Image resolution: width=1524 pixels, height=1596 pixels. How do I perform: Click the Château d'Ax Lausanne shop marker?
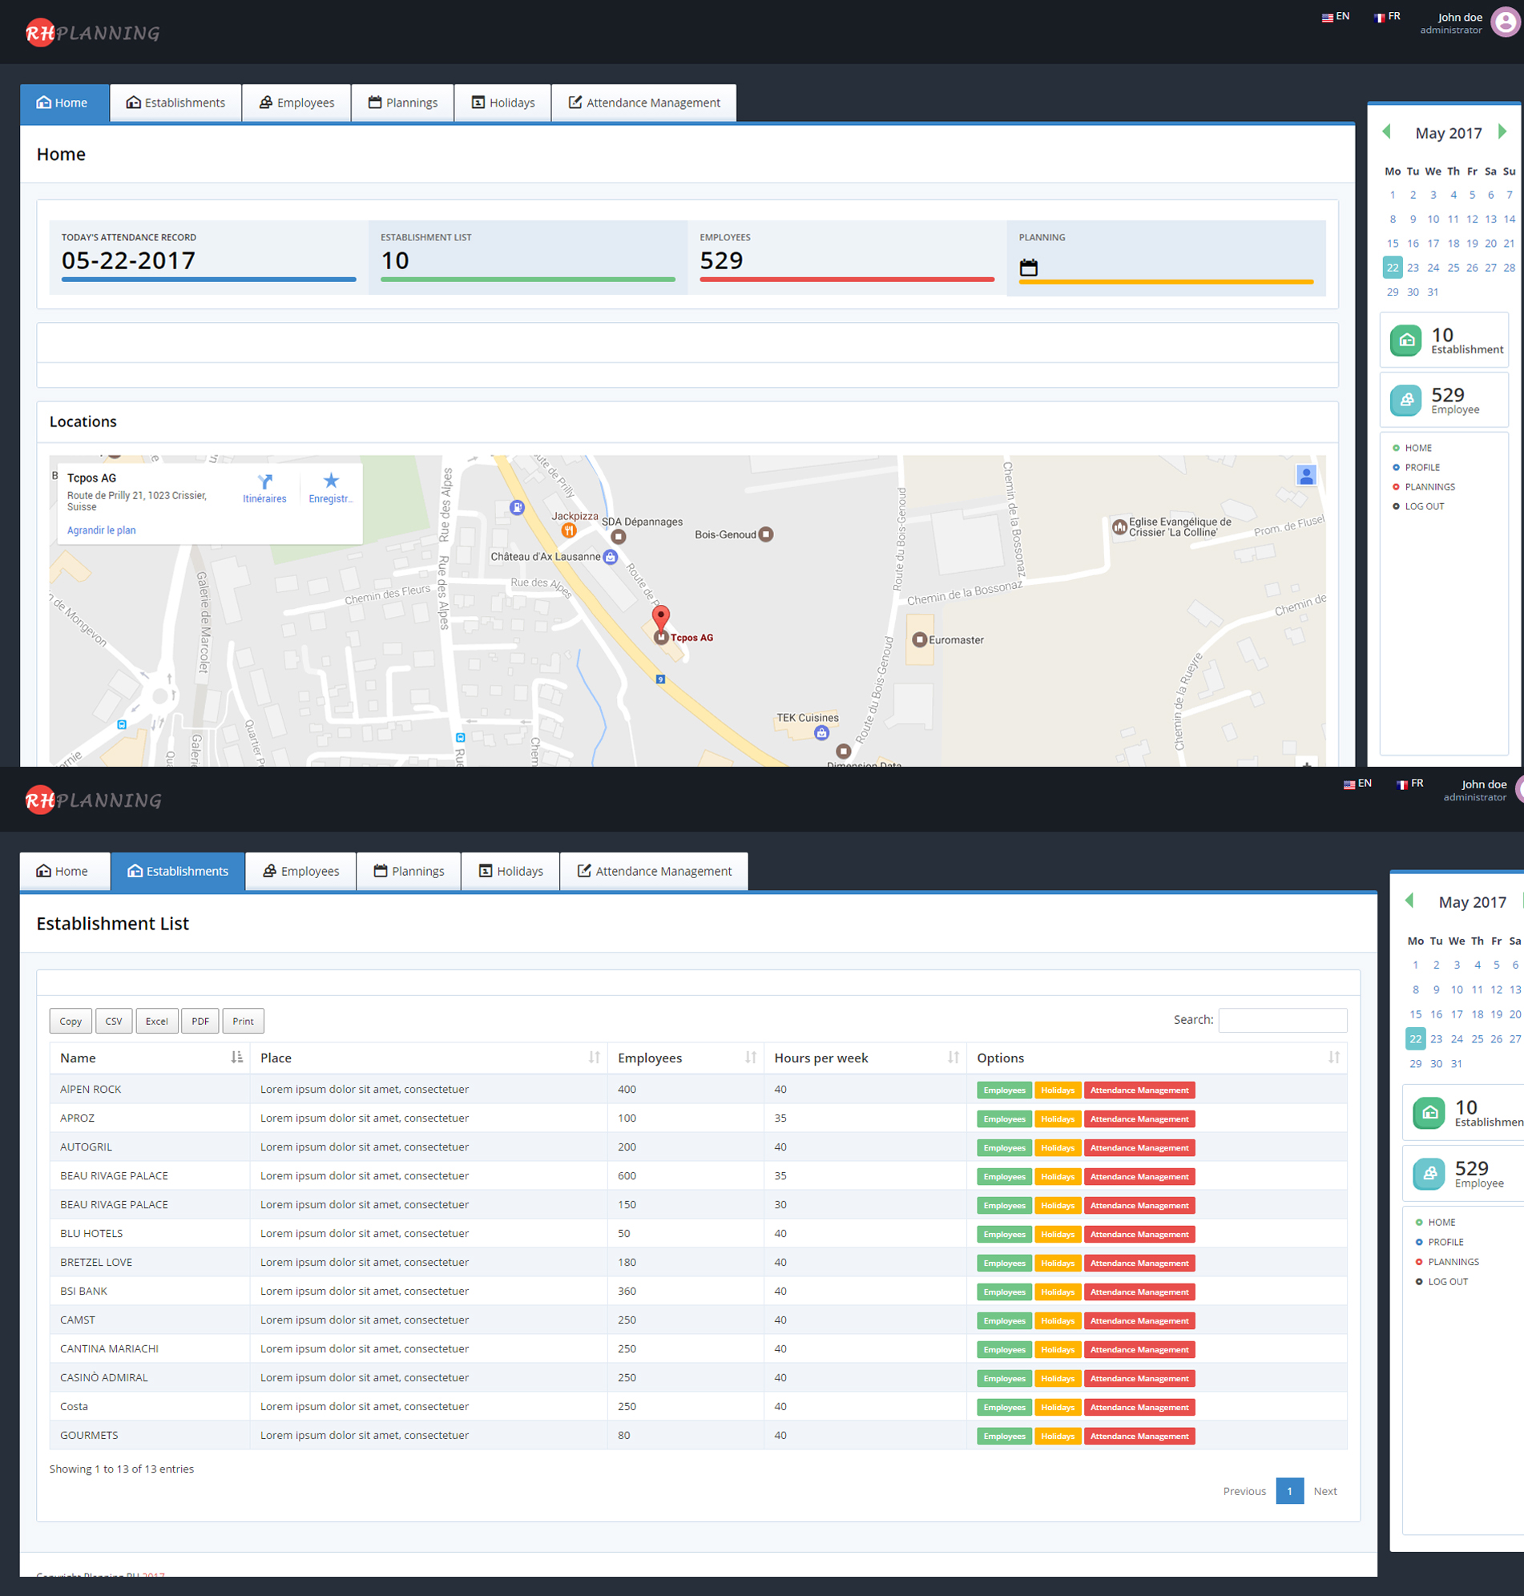pyautogui.click(x=610, y=557)
